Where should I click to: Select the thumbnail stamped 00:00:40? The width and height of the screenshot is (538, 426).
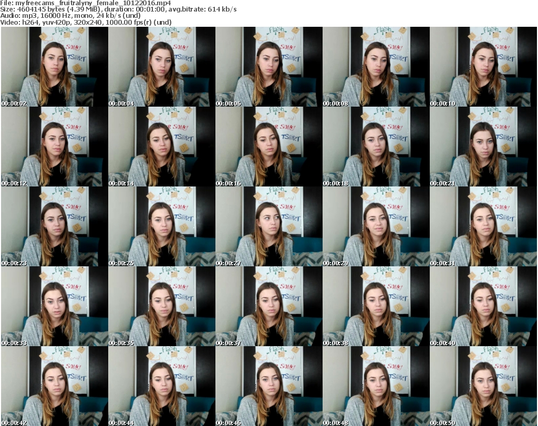tap(483, 306)
